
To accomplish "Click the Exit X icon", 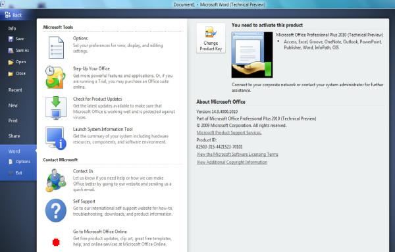I will point(11,173).
